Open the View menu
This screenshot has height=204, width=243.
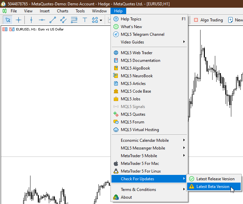click(x=28, y=11)
